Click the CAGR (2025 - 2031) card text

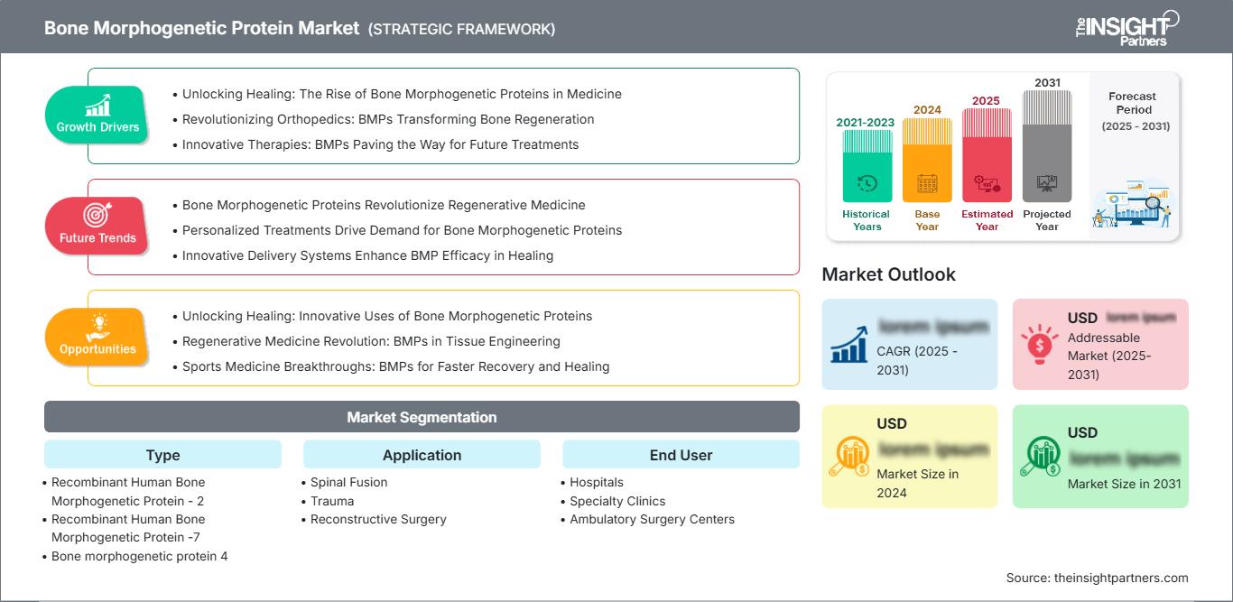(919, 360)
